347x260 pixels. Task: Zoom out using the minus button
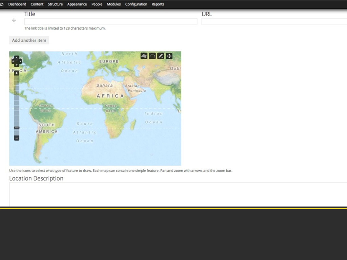17,138
